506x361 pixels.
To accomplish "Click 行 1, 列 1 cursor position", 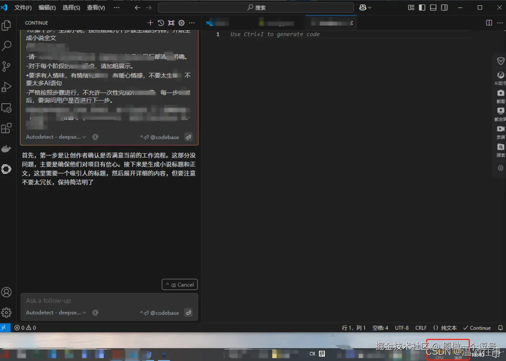I will pyautogui.click(x=353, y=328).
